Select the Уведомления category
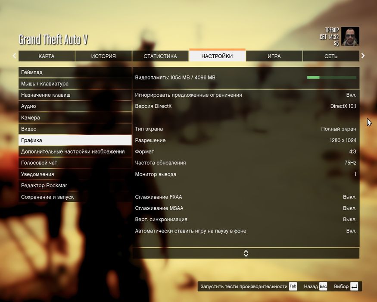This screenshot has width=377, height=302. (x=75, y=174)
